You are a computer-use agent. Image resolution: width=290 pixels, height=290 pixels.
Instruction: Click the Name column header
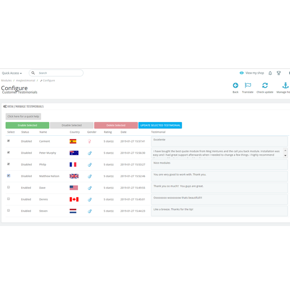[43, 132]
